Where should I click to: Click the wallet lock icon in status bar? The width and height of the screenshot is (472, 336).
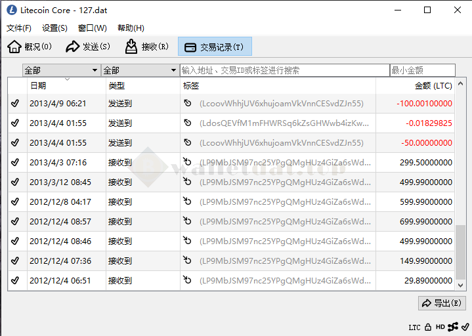427,327
